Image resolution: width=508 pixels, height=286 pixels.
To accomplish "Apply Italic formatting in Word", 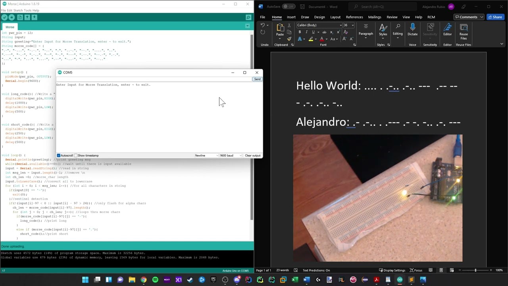I will click(x=306, y=32).
